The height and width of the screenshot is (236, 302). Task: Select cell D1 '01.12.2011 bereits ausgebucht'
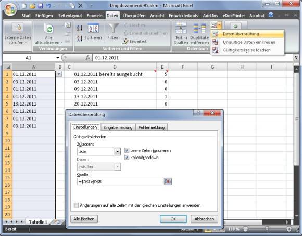[x=115, y=74]
